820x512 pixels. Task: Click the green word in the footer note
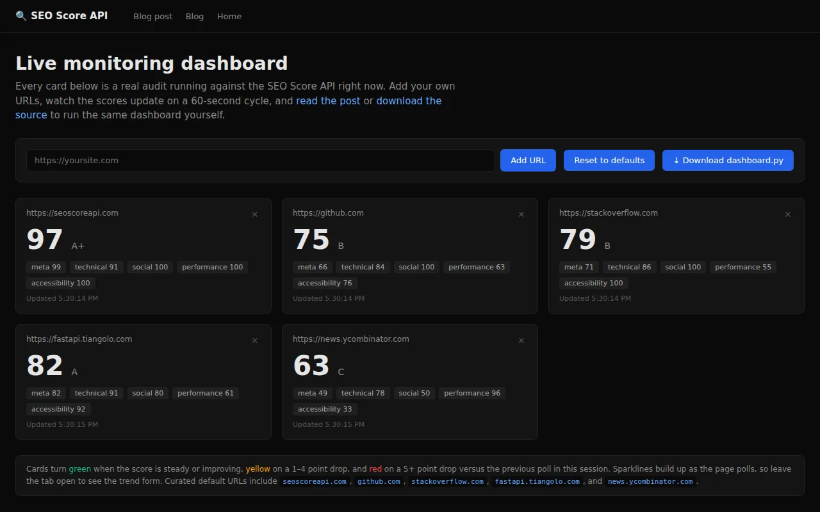tap(81, 468)
